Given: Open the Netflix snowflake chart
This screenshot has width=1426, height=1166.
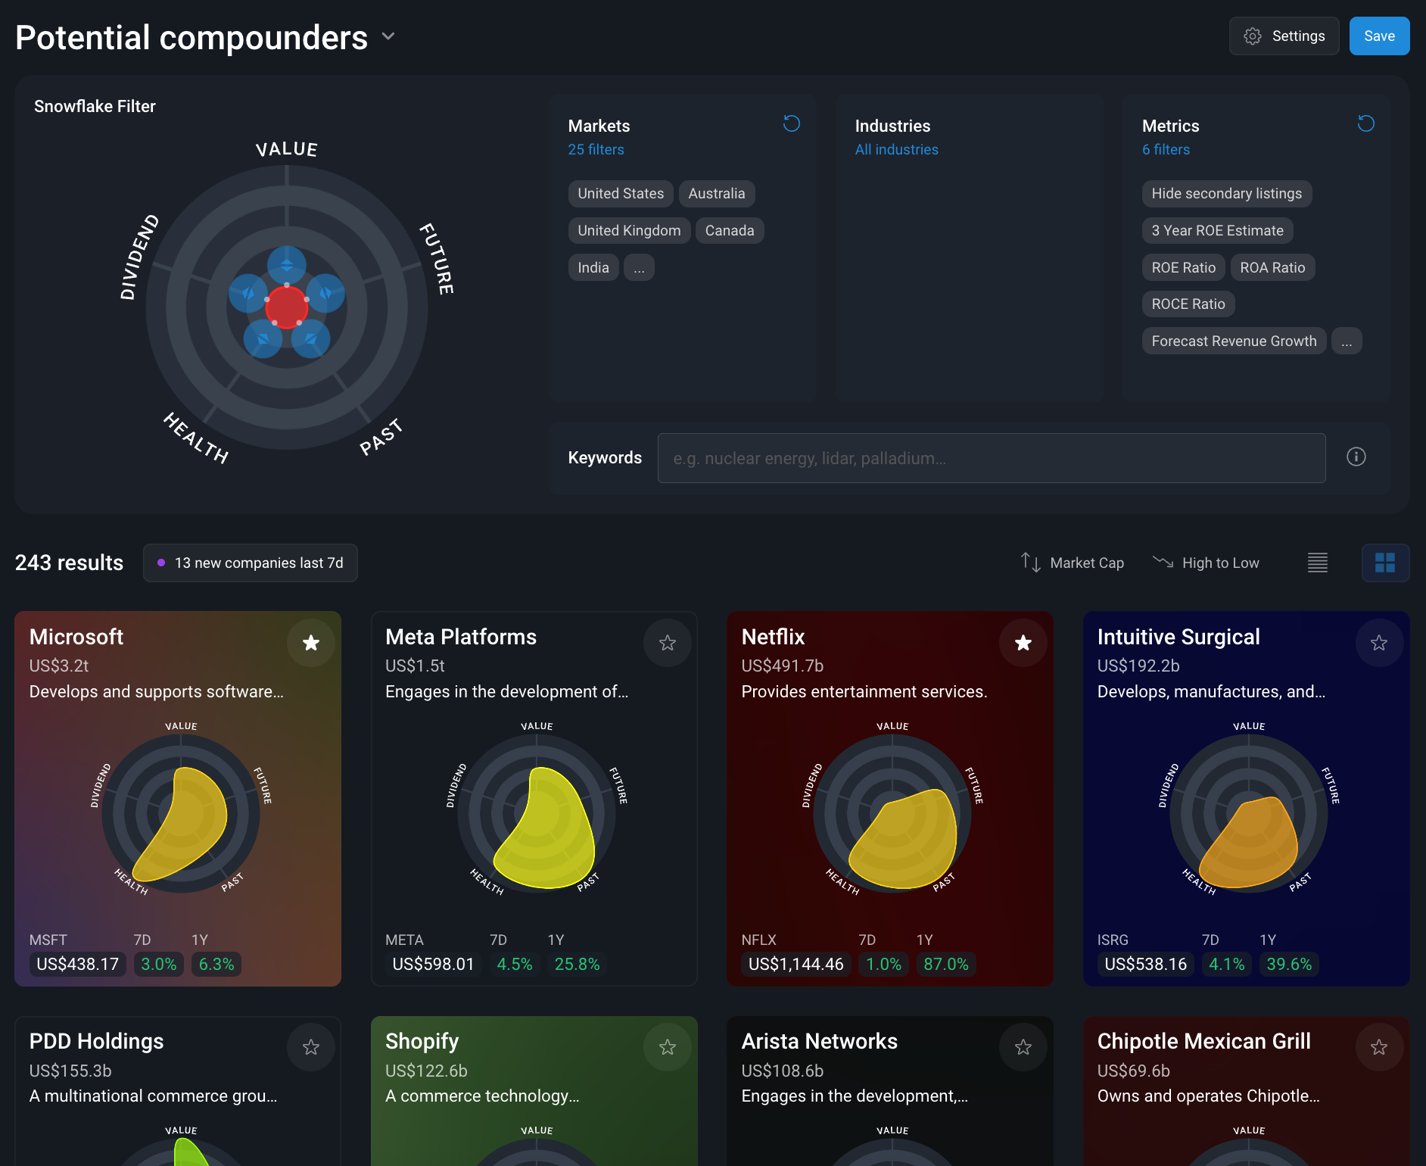Looking at the screenshot, I should (x=892, y=814).
